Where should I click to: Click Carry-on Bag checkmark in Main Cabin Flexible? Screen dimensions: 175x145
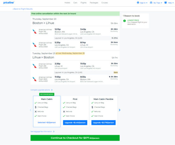point(92,103)
